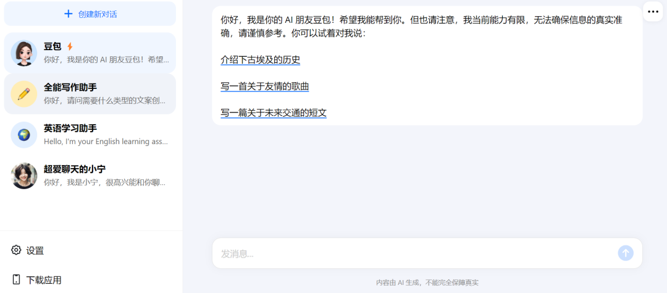The height and width of the screenshot is (293, 667).
Task: Click the globe avatar of 英语学习助手
Action: tap(24, 135)
